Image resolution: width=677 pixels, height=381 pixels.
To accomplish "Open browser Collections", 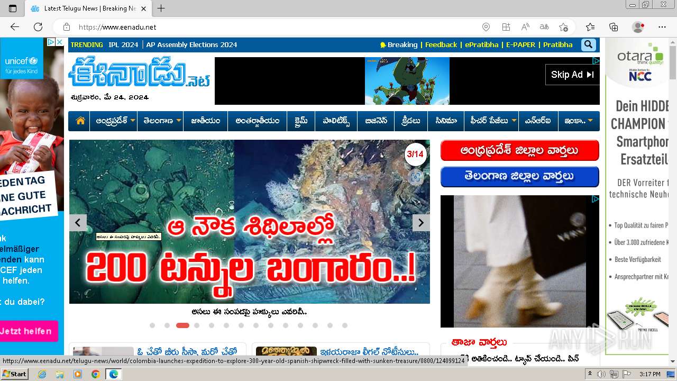I will click(614, 27).
